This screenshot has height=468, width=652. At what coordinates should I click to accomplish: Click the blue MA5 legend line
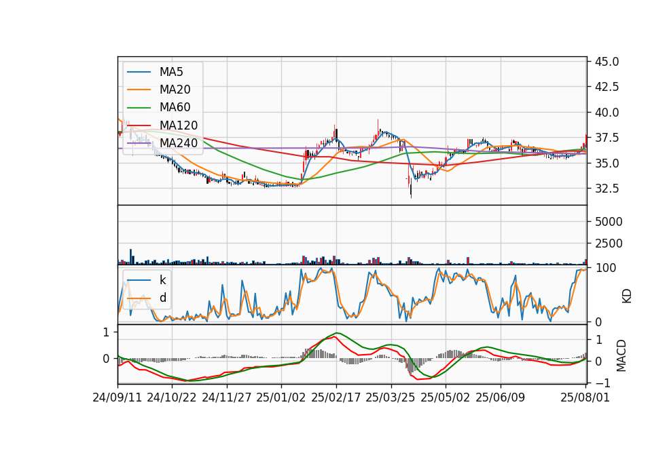[x=139, y=72]
